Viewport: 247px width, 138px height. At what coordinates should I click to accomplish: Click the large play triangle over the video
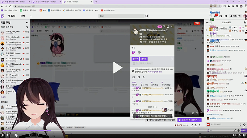118,68
